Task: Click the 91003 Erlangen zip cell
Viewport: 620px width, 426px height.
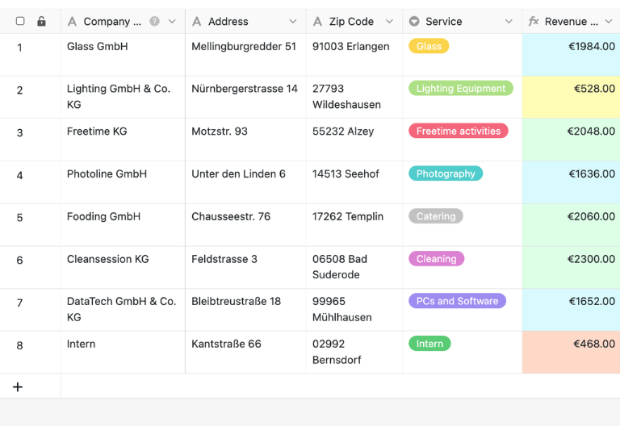Action: [354, 55]
